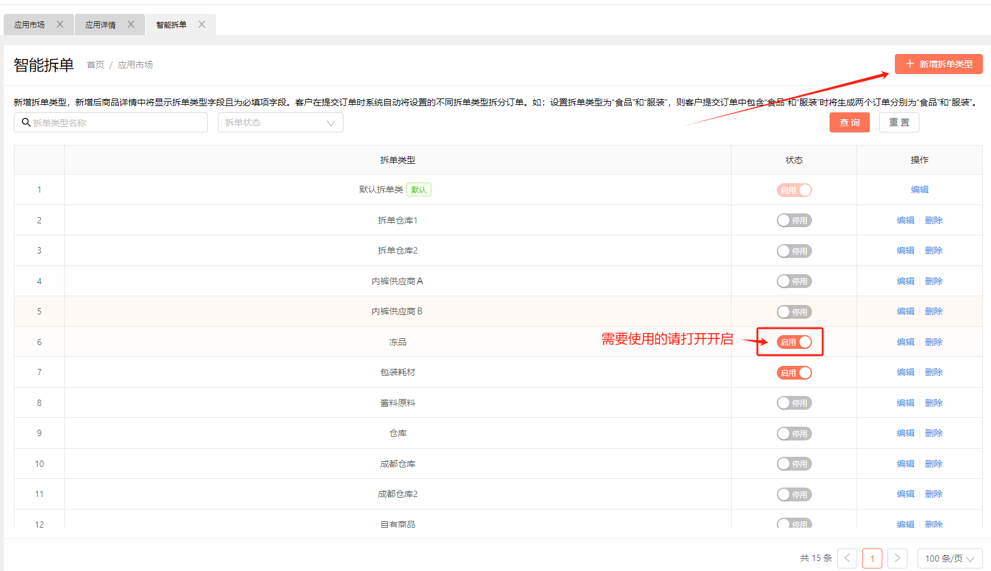Viewport: 991px width, 571px height.
Task: Delete the 内裤供应商B row
Action: [x=934, y=311]
